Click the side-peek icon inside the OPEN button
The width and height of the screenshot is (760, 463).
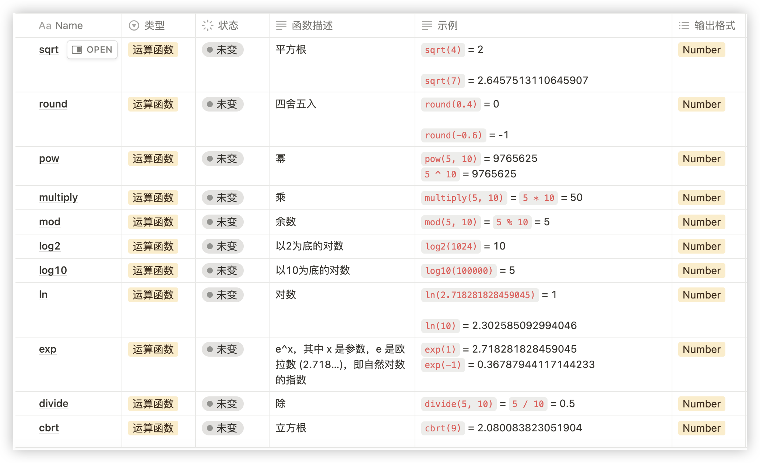(x=78, y=49)
